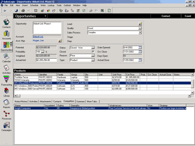Click the edit icon beside Lead
The width and height of the screenshot is (195, 146).
point(140,24)
